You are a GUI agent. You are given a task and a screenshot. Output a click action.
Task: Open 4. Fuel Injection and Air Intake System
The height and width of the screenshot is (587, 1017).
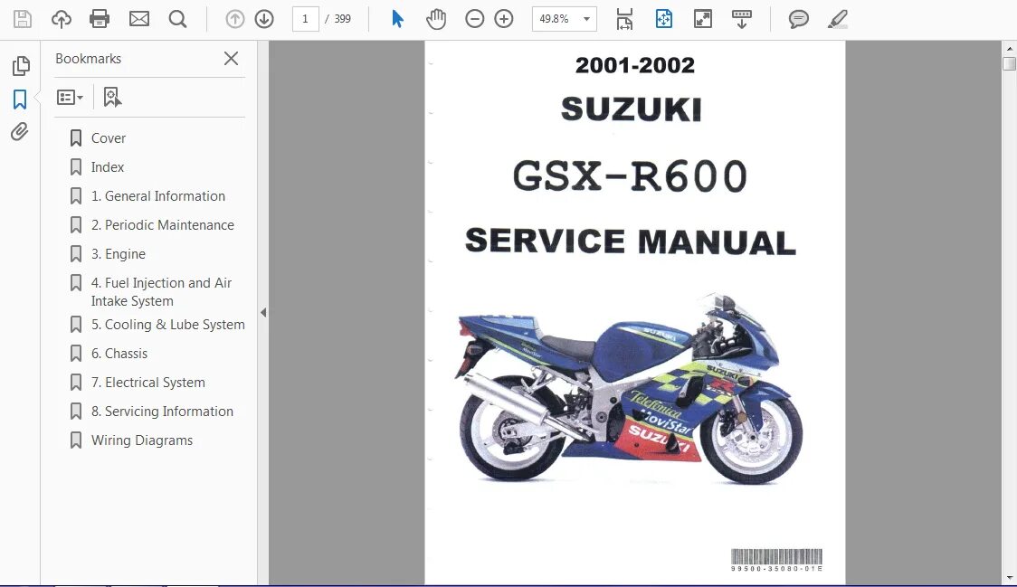161,292
